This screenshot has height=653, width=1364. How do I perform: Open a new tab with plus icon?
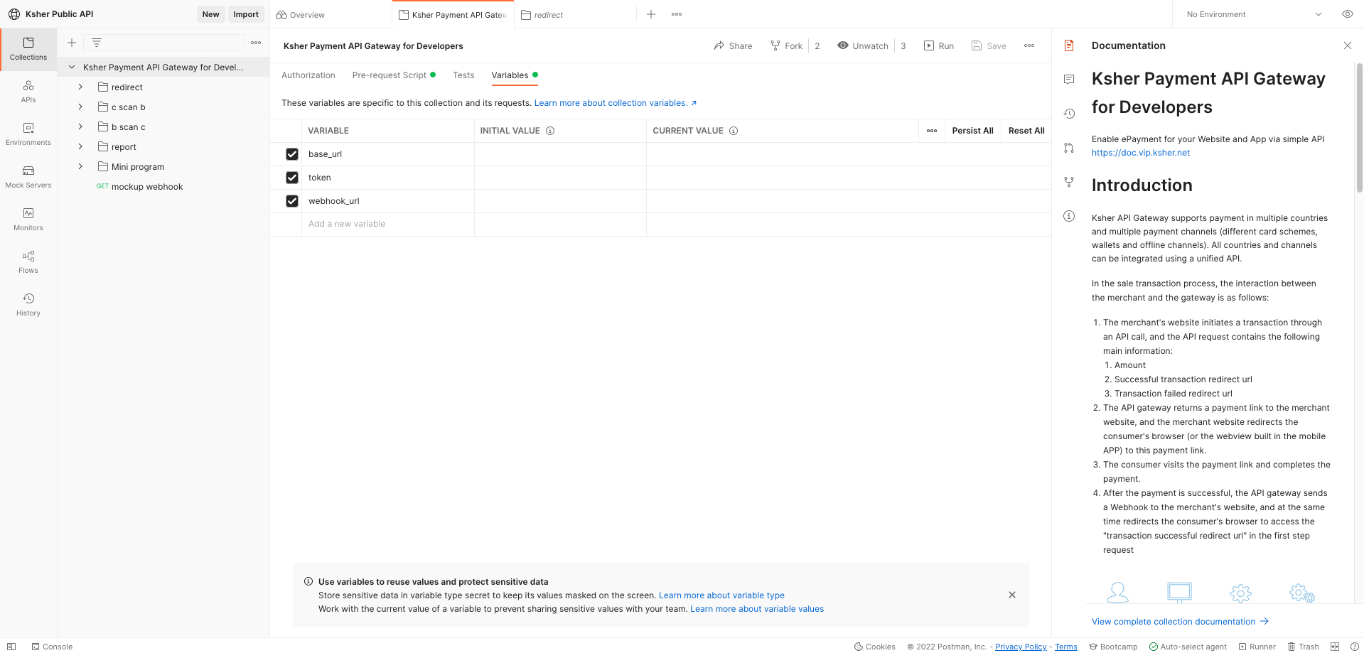click(x=650, y=14)
